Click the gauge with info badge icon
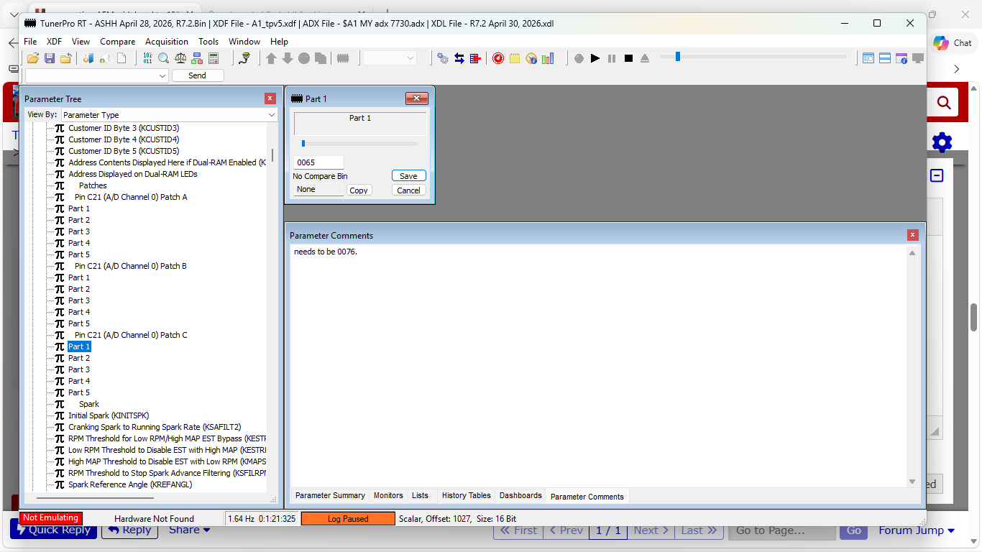Viewport: 982px width, 552px height. pos(531,58)
